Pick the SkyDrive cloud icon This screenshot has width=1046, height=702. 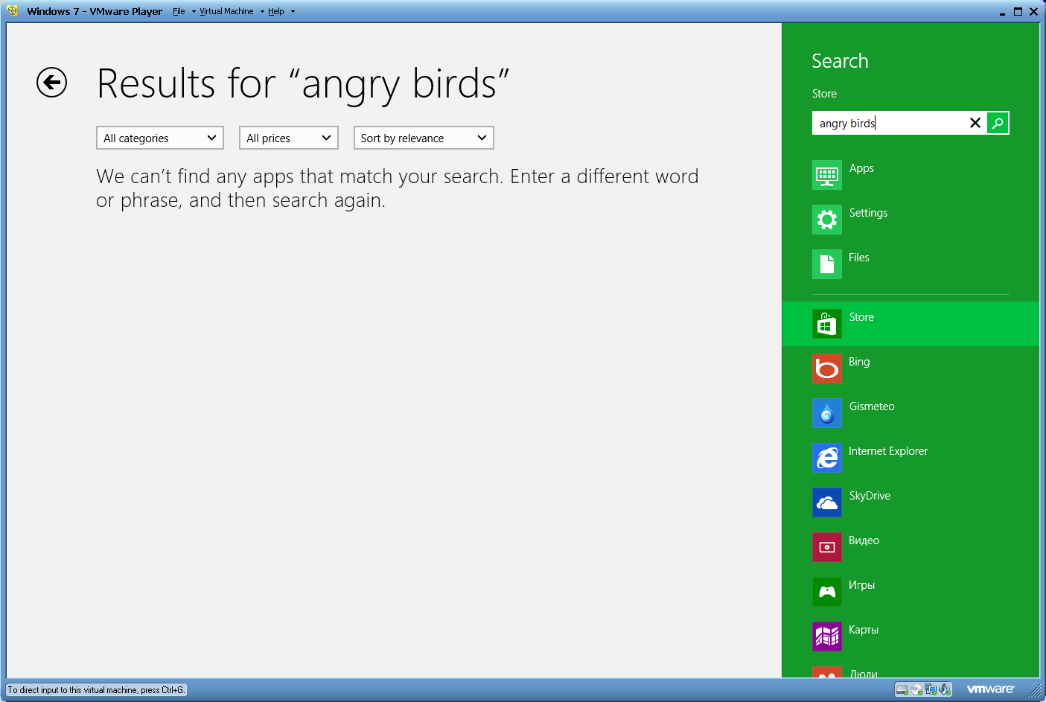tap(826, 502)
